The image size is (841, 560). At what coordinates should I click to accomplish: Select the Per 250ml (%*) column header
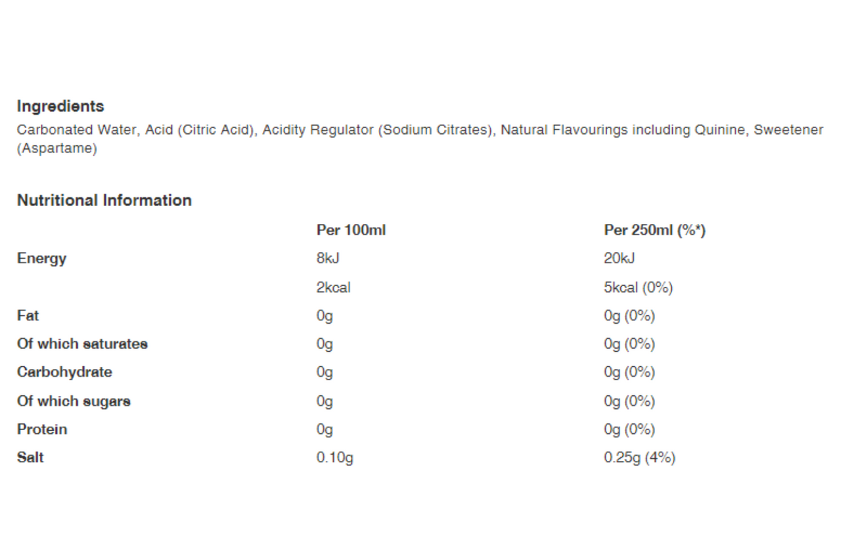coord(654,230)
